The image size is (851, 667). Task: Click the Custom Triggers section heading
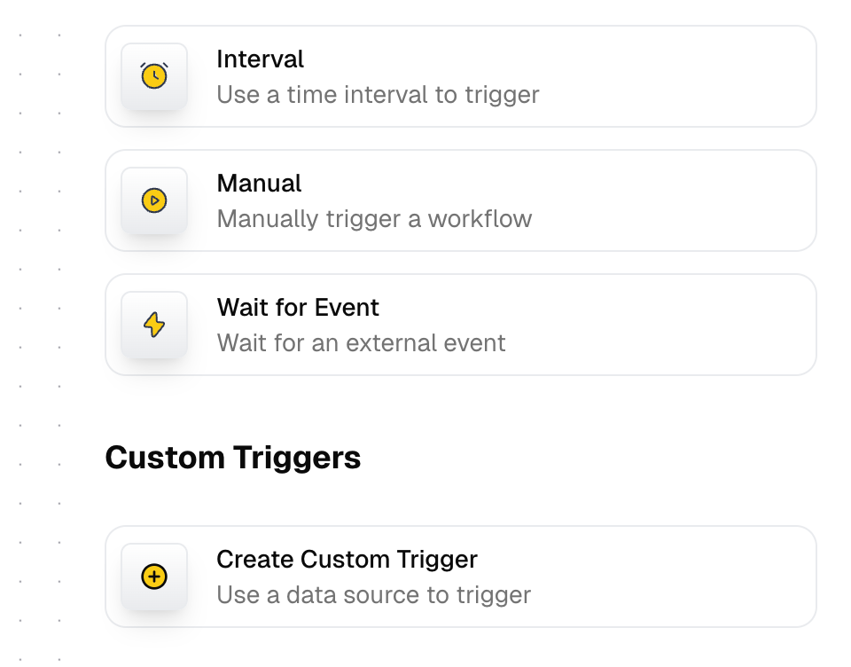click(x=233, y=458)
